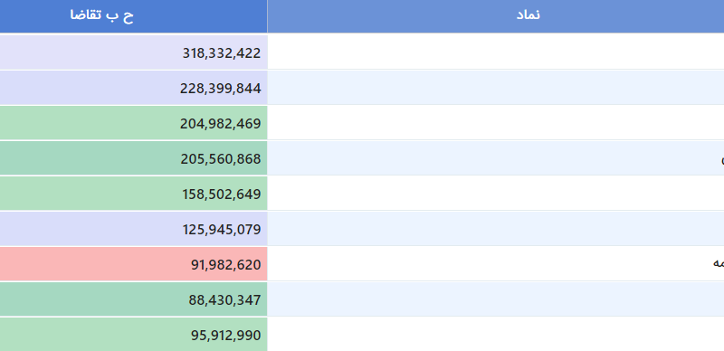Screen dimensions: 724x351
Task: Select the red cell showing 91,982,620
Action: click(133, 264)
